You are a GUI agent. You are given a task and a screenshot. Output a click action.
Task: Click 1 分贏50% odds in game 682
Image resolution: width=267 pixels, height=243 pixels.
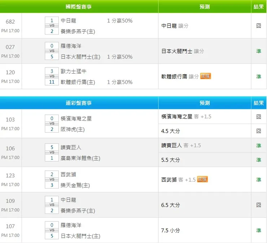pyautogui.click(x=120, y=21)
